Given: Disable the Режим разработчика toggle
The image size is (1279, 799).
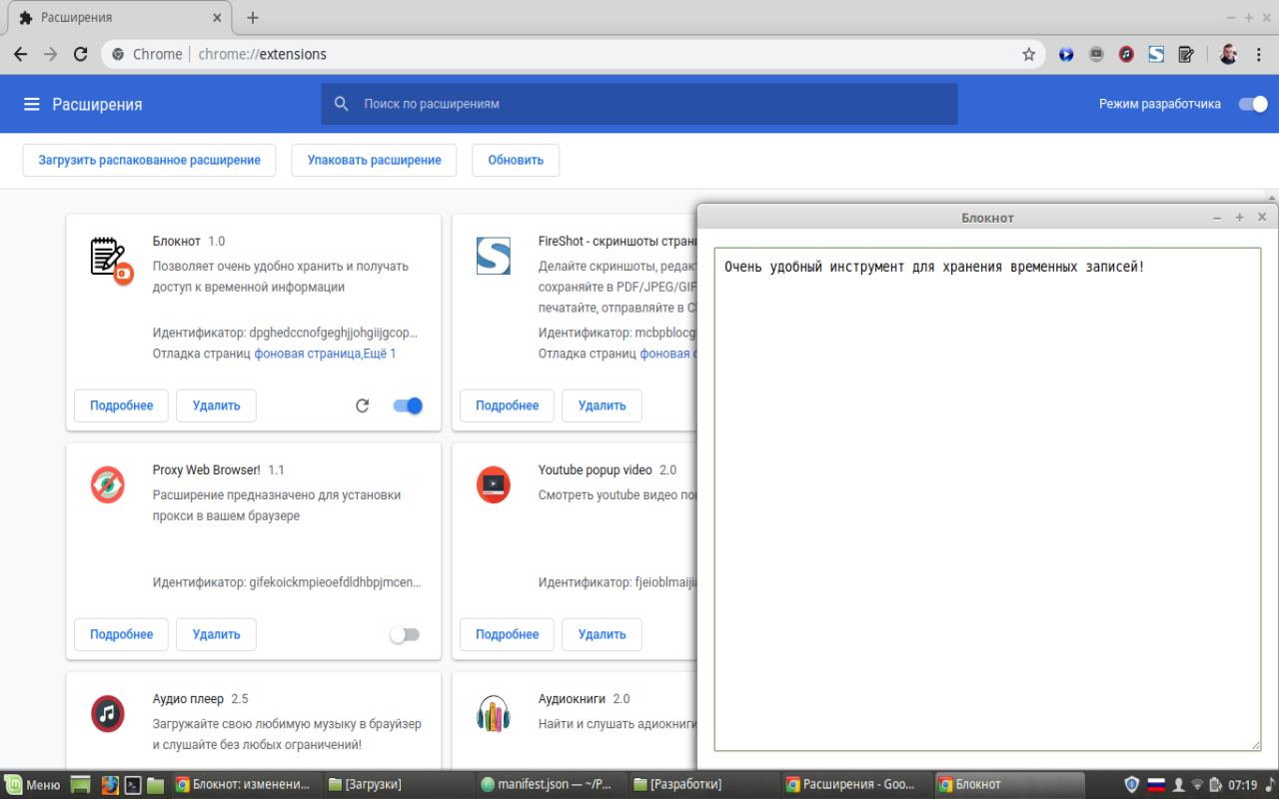Looking at the screenshot, I should 1251,103.
